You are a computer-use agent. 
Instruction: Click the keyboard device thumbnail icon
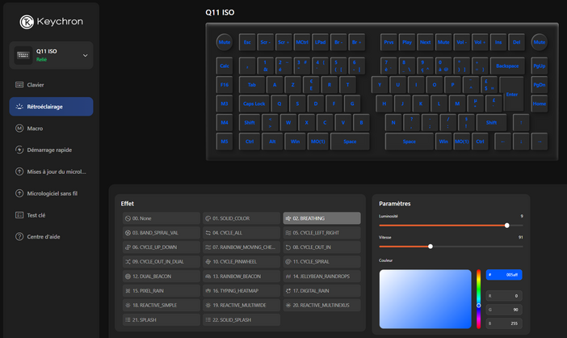[23, 55]
